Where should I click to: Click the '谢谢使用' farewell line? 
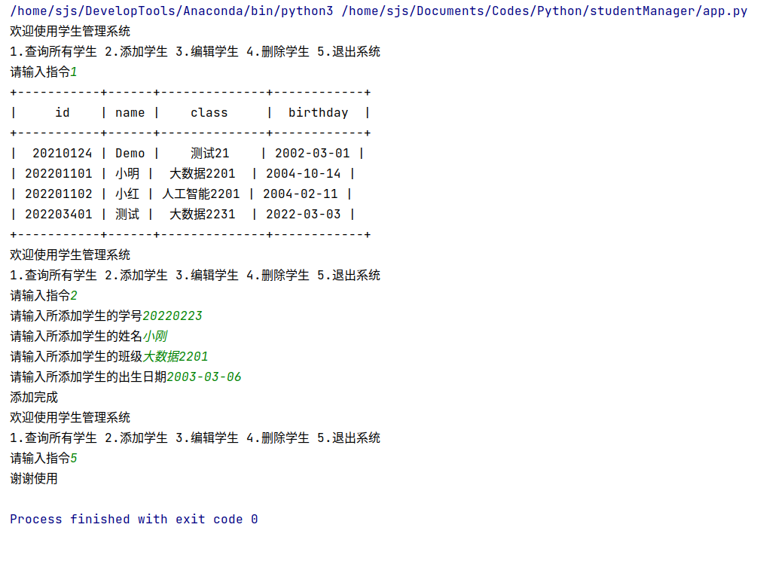[34, 478]
